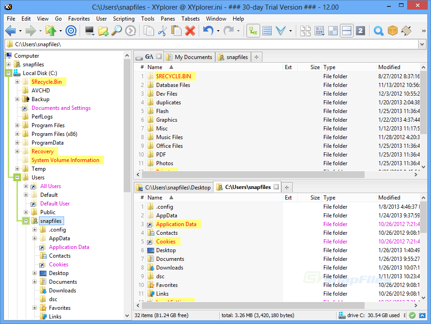Click the Copy toolbar icon

149,31
